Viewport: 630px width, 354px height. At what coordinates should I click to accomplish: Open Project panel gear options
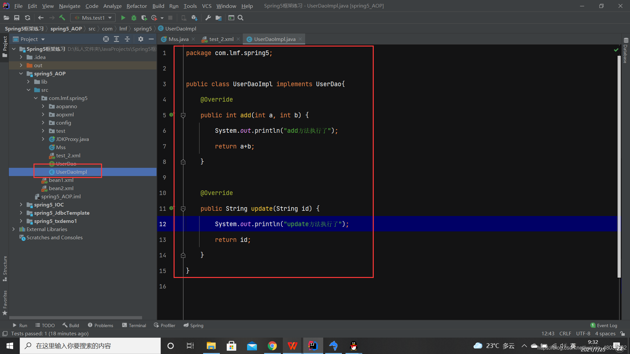pyautogui.click(x=141, y=39)
